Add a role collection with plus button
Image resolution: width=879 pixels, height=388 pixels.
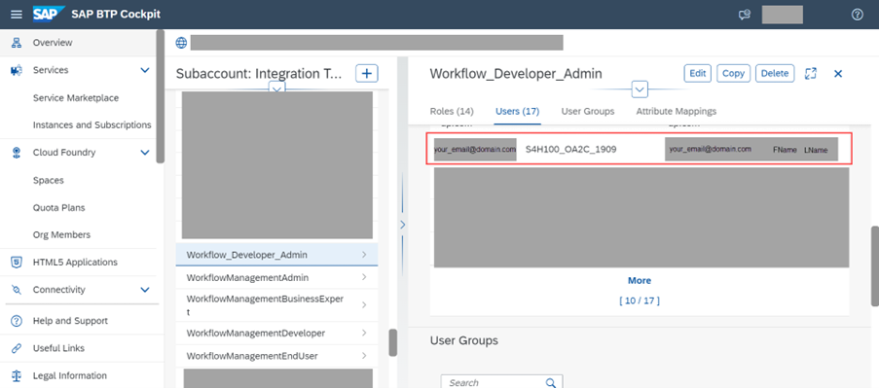367,73
